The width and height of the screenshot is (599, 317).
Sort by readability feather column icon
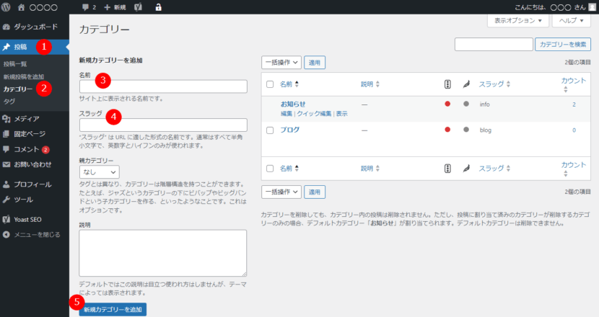466,84
